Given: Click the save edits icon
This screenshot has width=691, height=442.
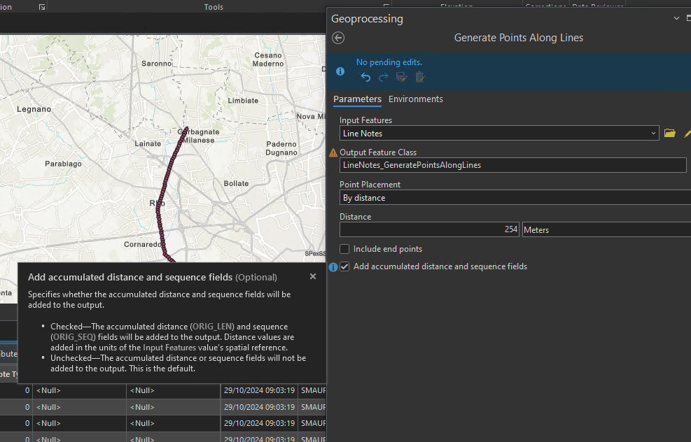Looking at the screenshot, I should click(x=401, y=78).
